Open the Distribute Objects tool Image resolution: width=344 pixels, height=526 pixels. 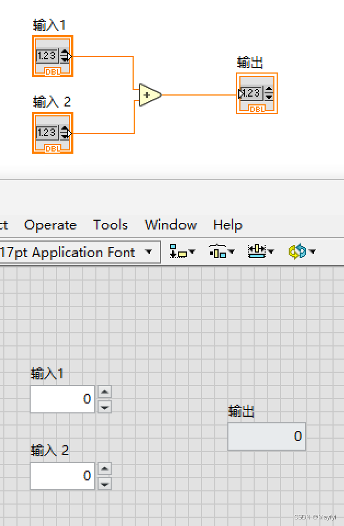(218, 251)
